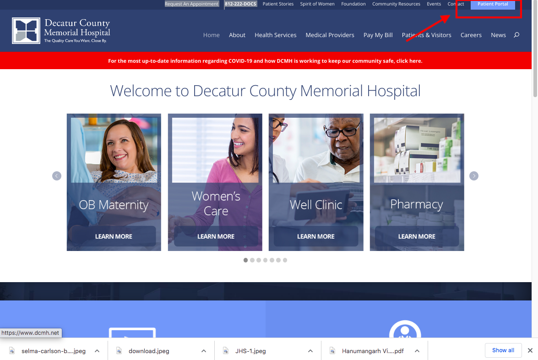This screenshot has width=538, height=360.
Task: Open the site search magnifier icon
Action: tap(516, 35)
